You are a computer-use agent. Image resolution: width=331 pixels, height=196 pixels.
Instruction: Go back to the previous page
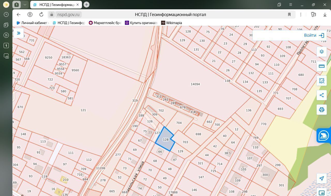coord(18,14)
